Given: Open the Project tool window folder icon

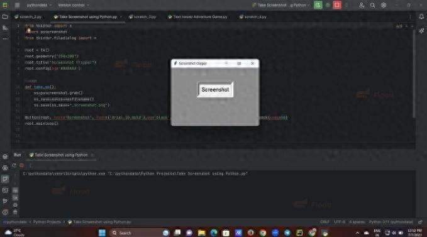Looking at the screenshot, I should 5,16.
